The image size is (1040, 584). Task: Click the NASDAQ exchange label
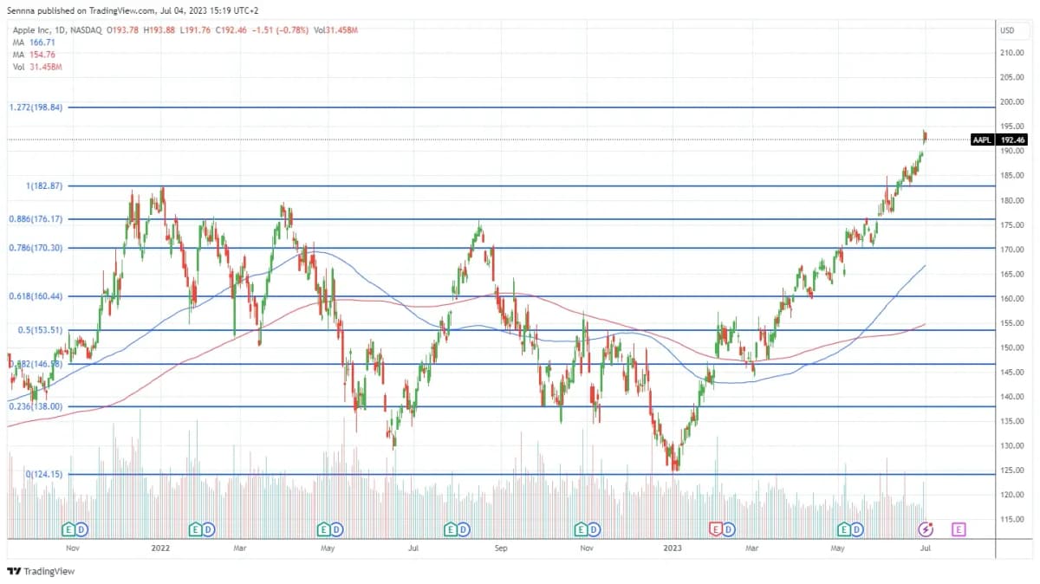click(85, 30)
